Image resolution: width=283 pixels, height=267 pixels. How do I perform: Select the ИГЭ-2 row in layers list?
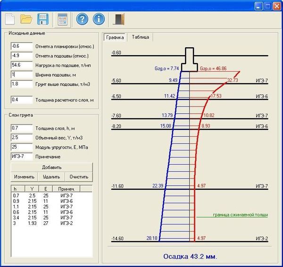(51, 223)
